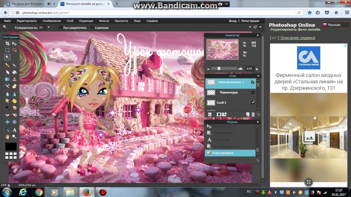351x197 pixels.
Task: Select the Brush tool
Action: 15,65
